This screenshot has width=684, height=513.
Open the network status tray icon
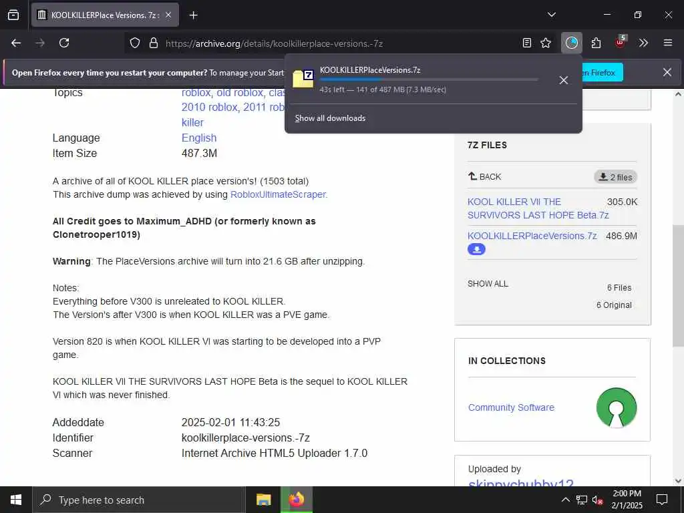click(x=582, y=500)
